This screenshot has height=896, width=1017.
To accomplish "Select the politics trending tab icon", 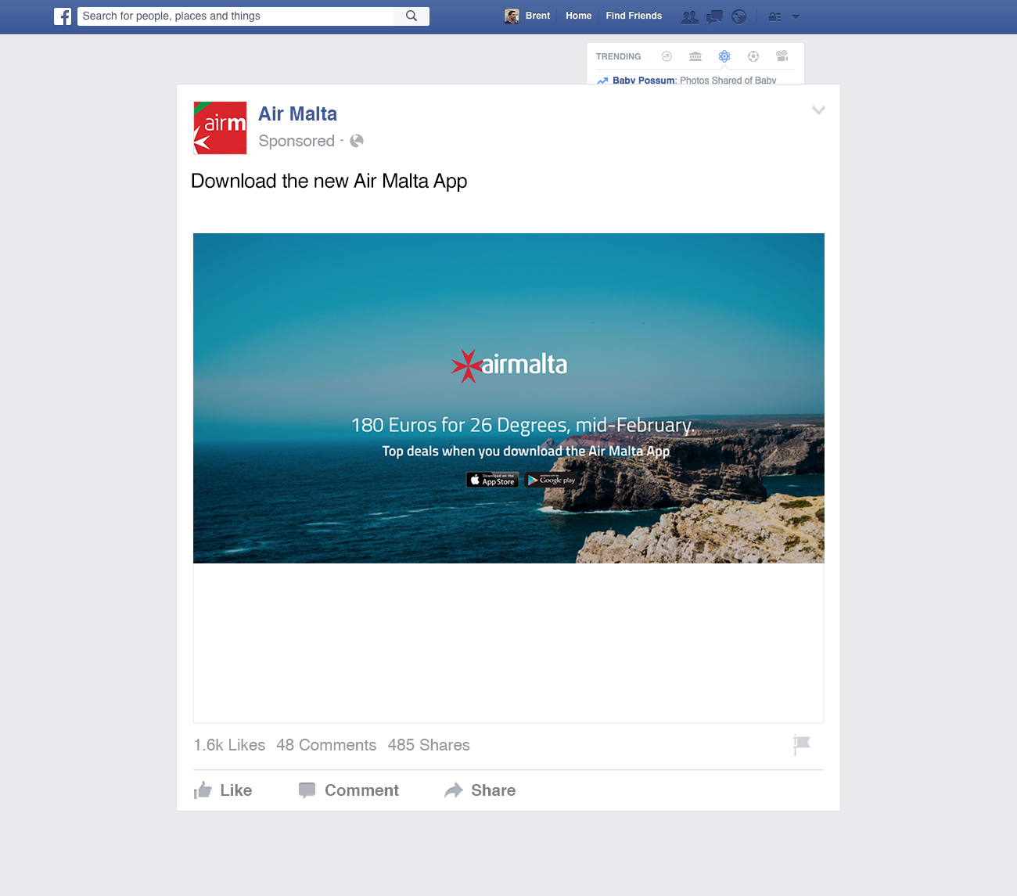I will click(x=695, y=56).
